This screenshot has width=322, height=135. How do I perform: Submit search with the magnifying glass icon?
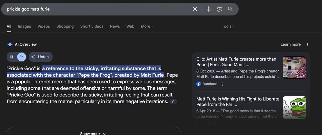tap(230, 9)
